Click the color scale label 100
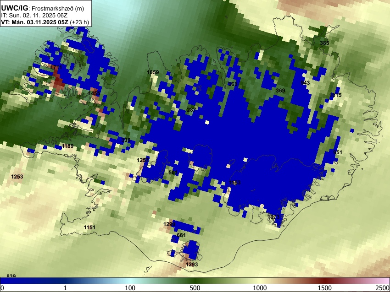The height and width of the screenshot is (292, 390). (130, 288)
